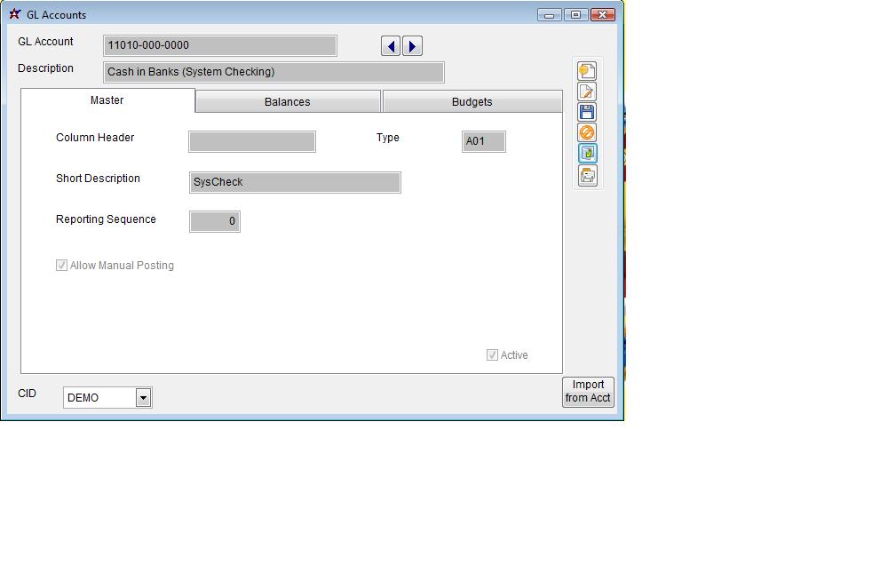Image resolution: width=880 pixels, height=573 pixels.
Task: Toggle the Active checkbox
Action: tap(493, 355)
